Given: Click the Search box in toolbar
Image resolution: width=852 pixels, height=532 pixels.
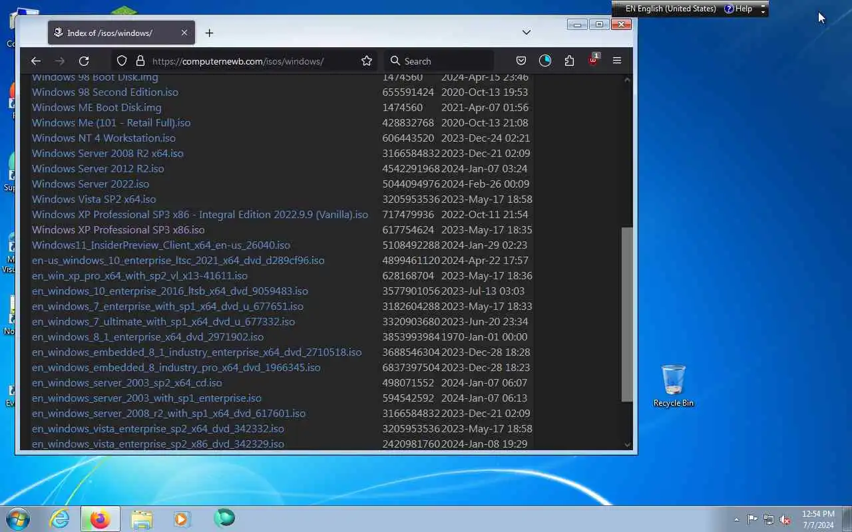Looking at the screenshot, I should tap(439, 61).
